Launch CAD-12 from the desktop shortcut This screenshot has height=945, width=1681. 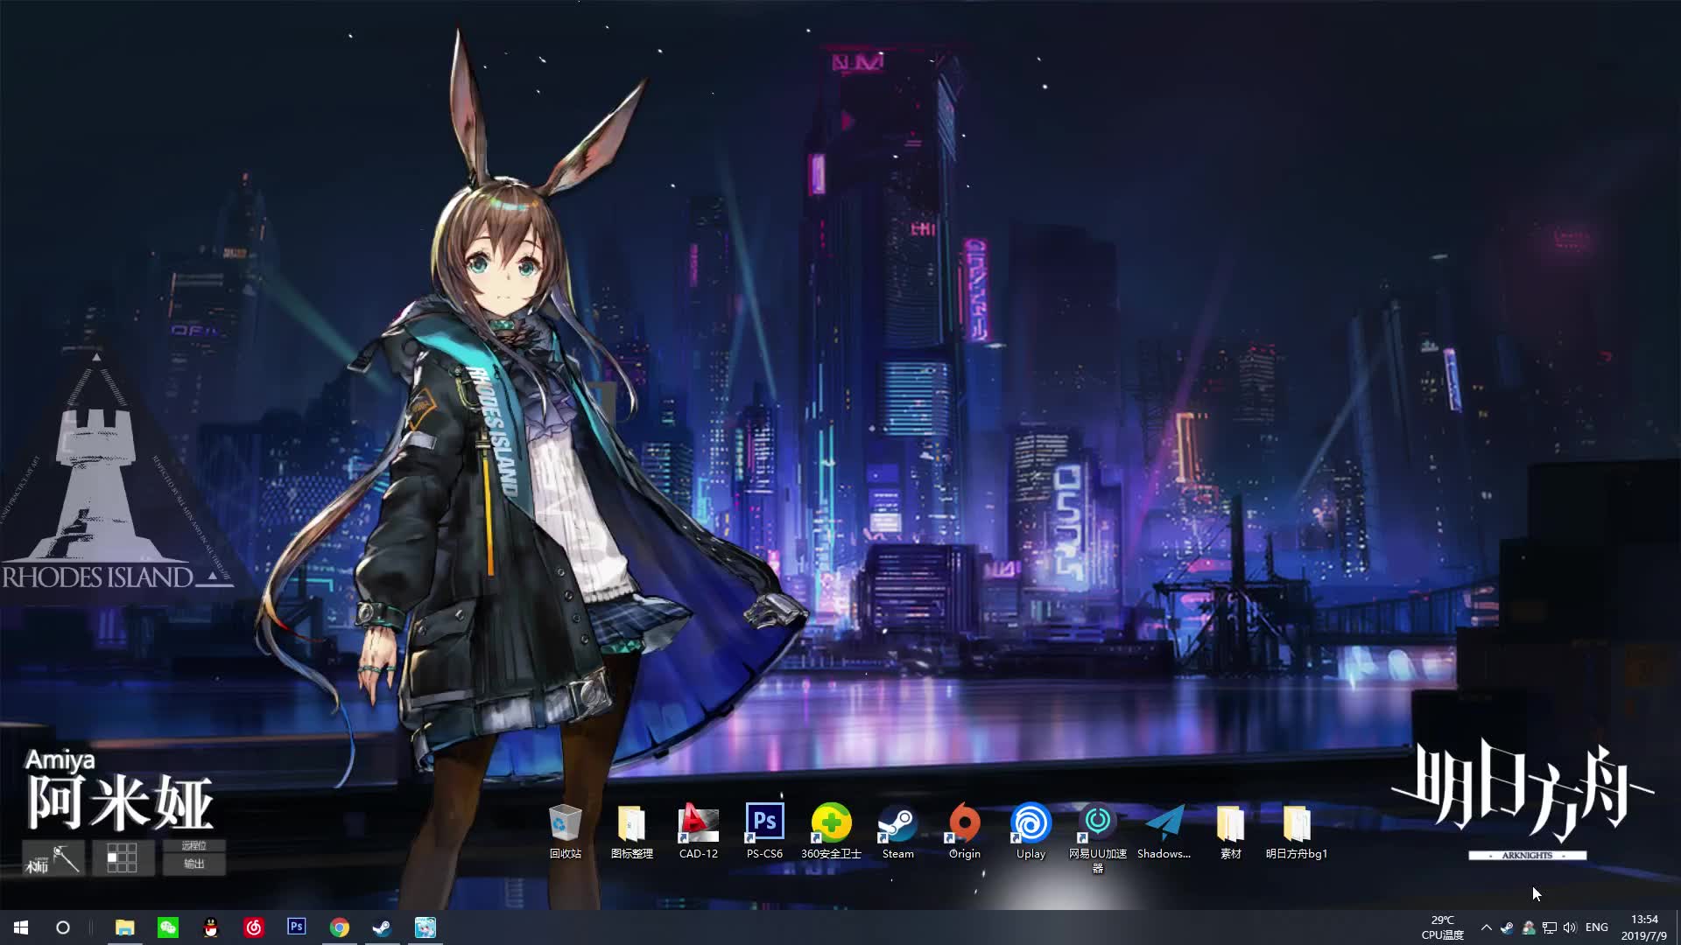pyautogui.click(x=698, y=831)
